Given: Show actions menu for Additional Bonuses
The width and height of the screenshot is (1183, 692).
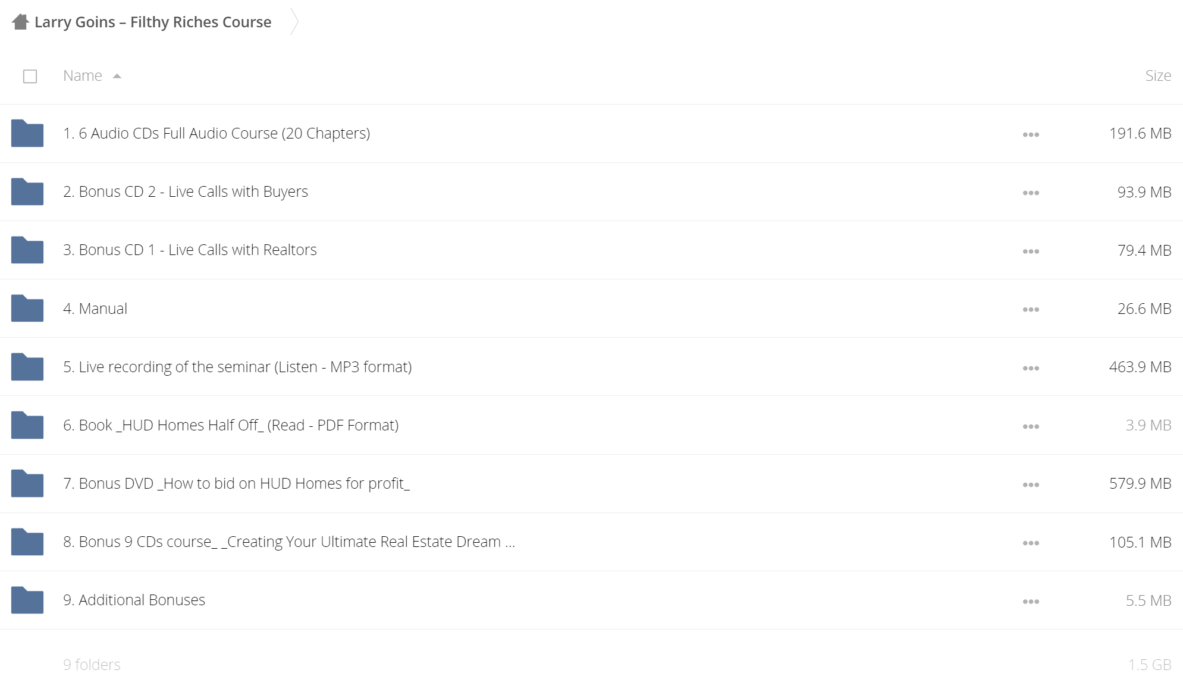Looking at the screenshot, I should [x=1031, y=601].
